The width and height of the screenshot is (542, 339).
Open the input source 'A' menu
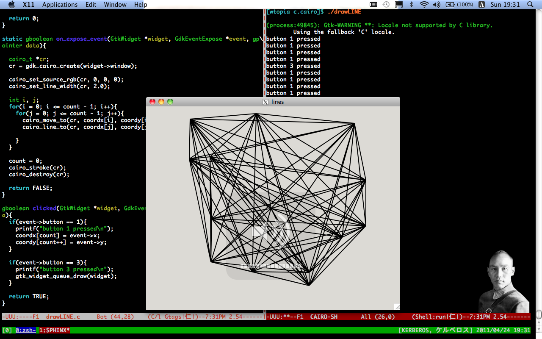point(481,5)
